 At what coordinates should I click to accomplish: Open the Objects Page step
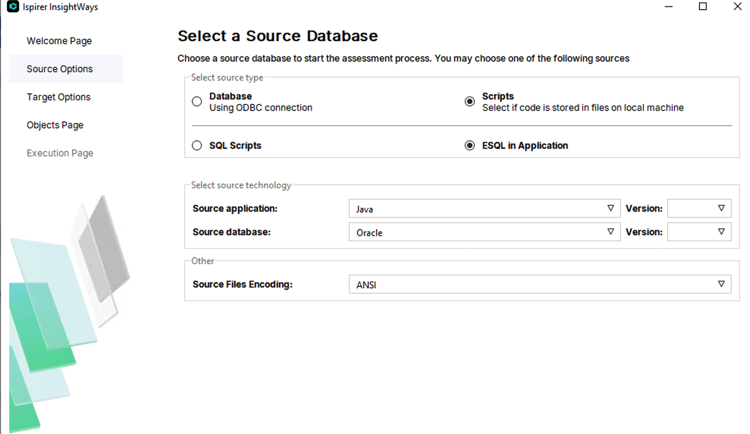coord(55,125)
